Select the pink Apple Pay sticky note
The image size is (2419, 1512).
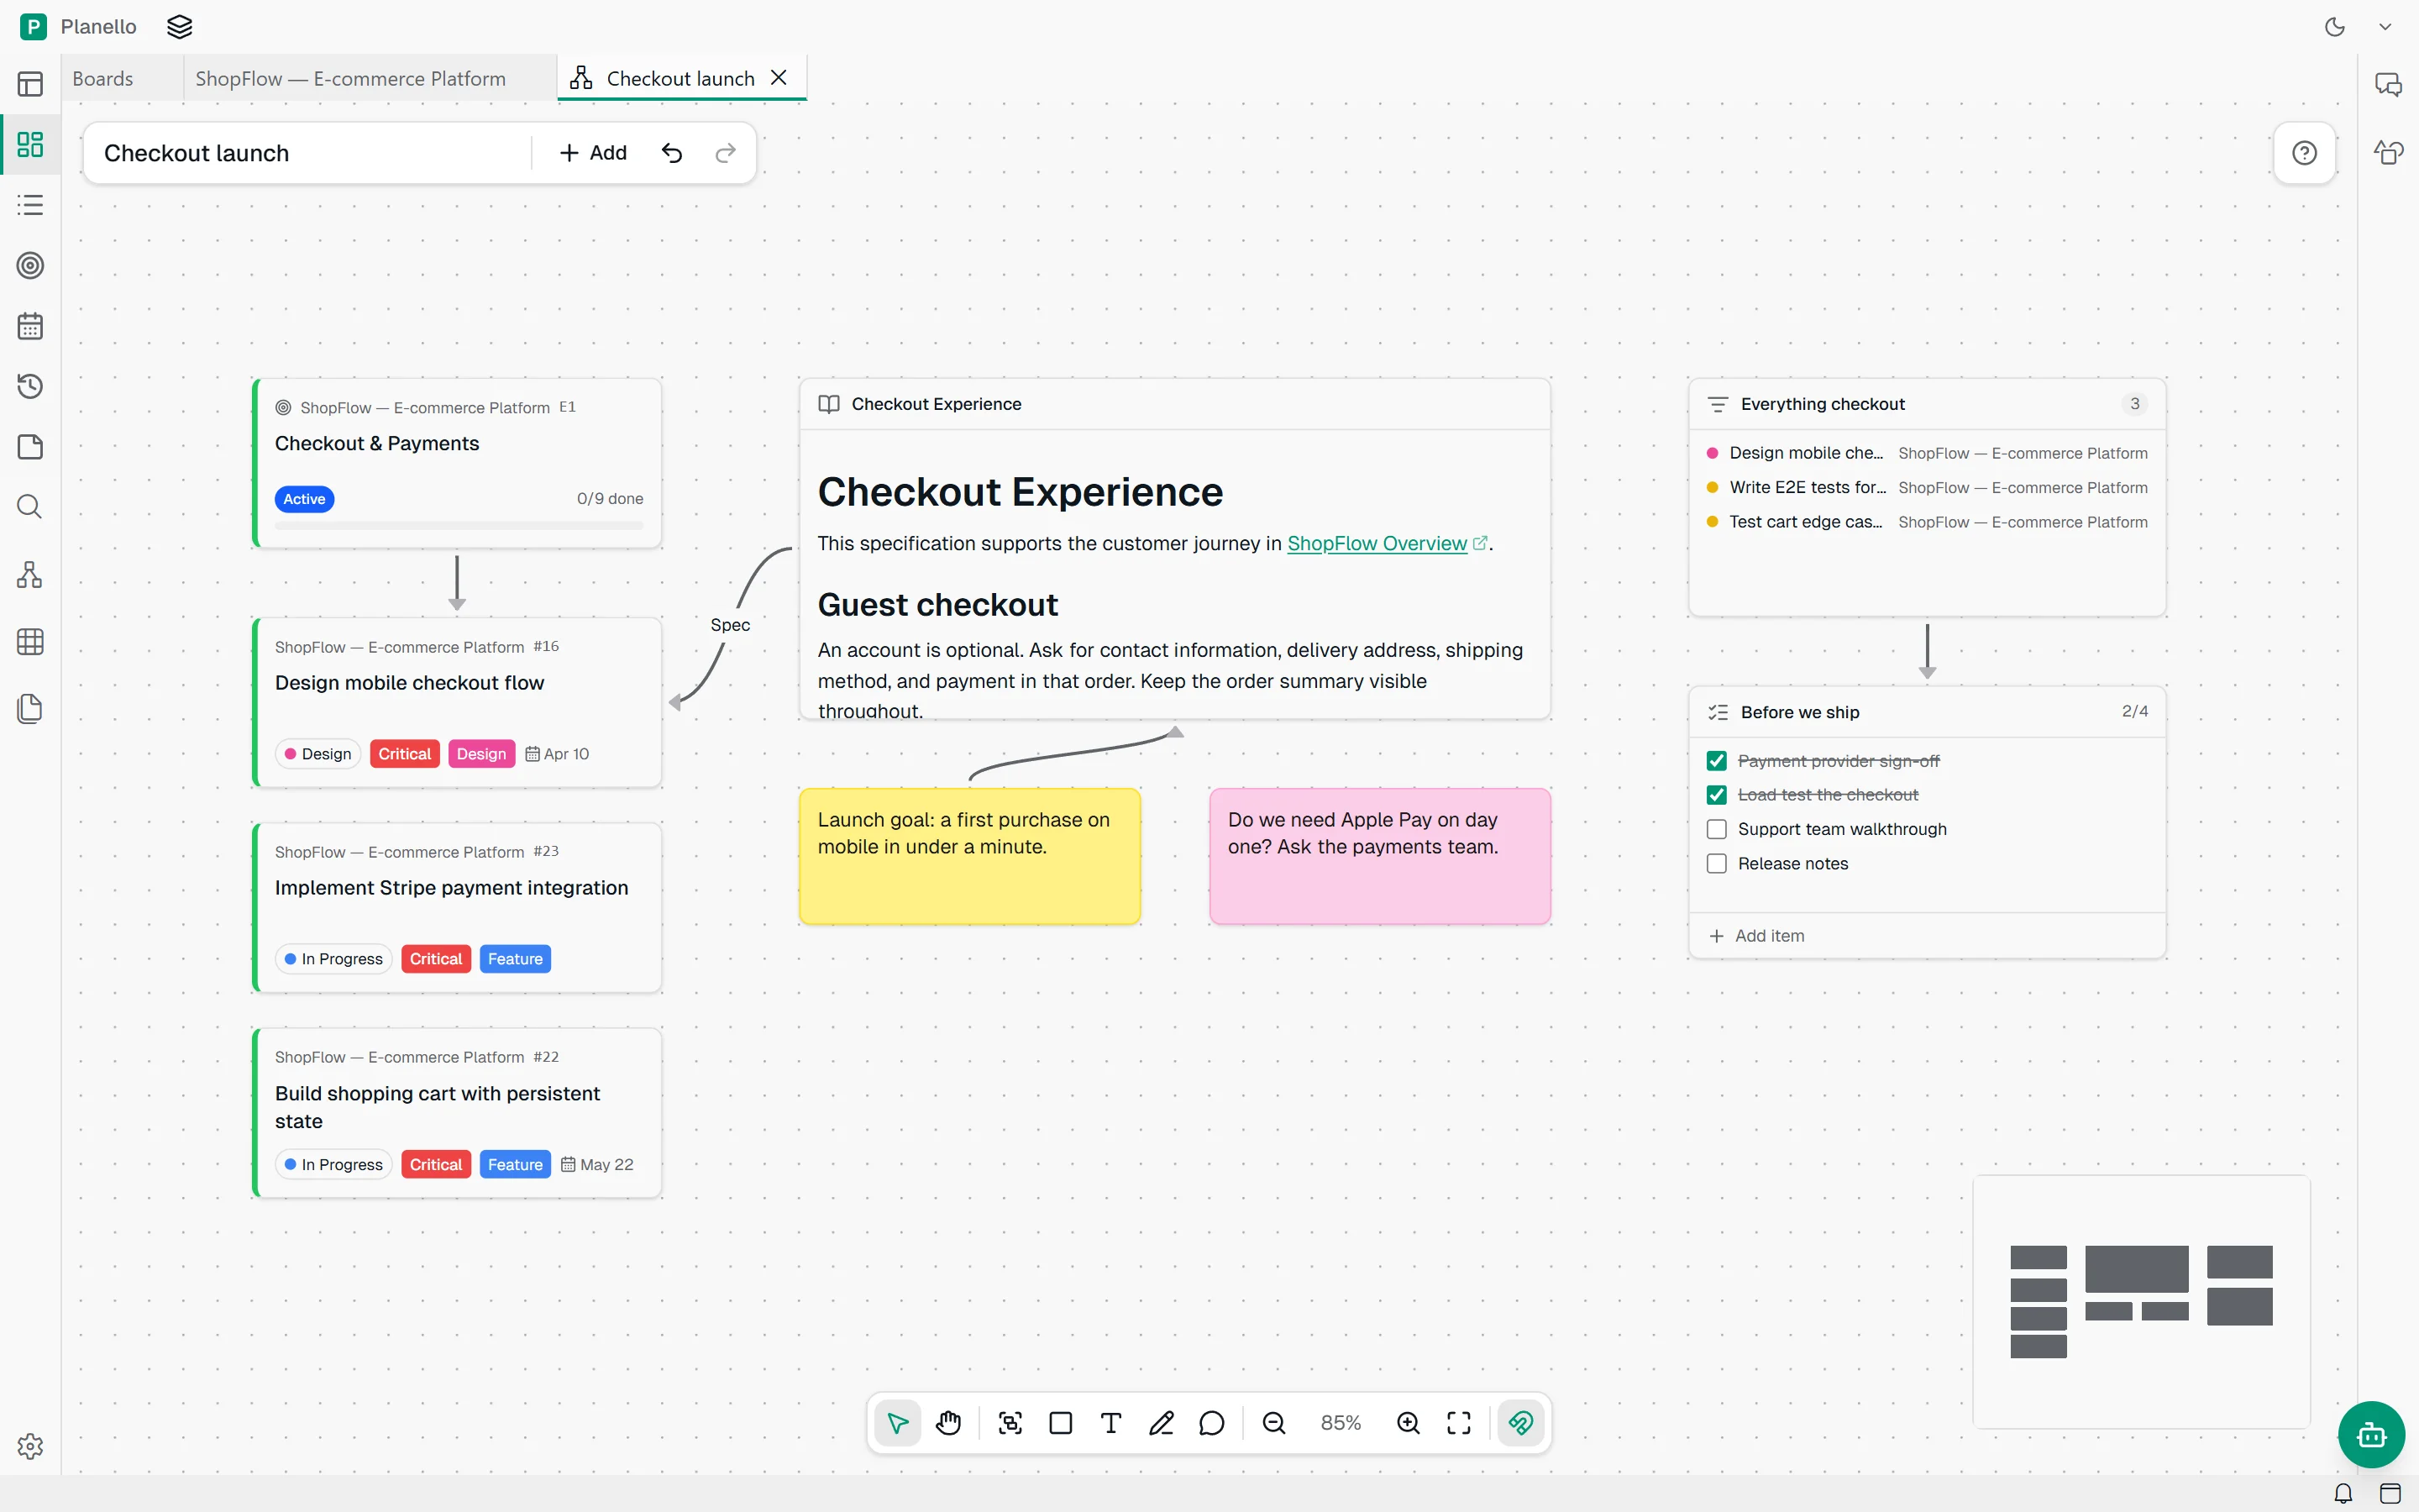(x=1379, y=856)
